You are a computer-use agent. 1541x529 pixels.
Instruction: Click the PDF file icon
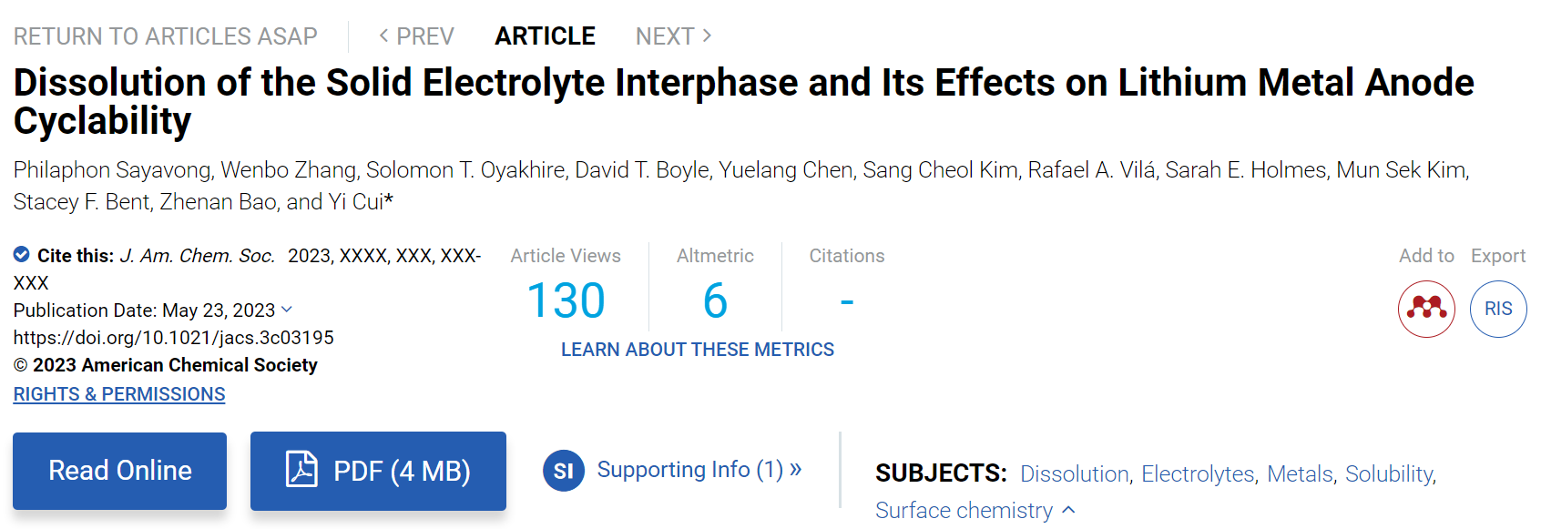click(301, 470)
